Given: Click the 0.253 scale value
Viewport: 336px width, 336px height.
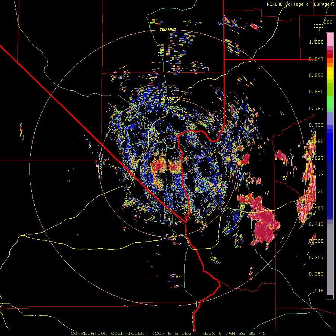Looking at the screenshot, I should point(316,274).
